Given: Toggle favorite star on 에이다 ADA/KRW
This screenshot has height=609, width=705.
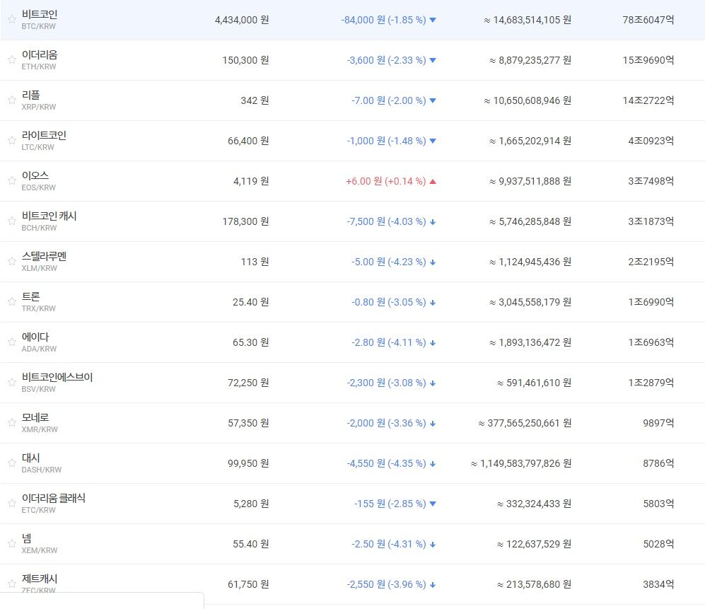Looking at the screenshot, I should click(x=11, y=342).
